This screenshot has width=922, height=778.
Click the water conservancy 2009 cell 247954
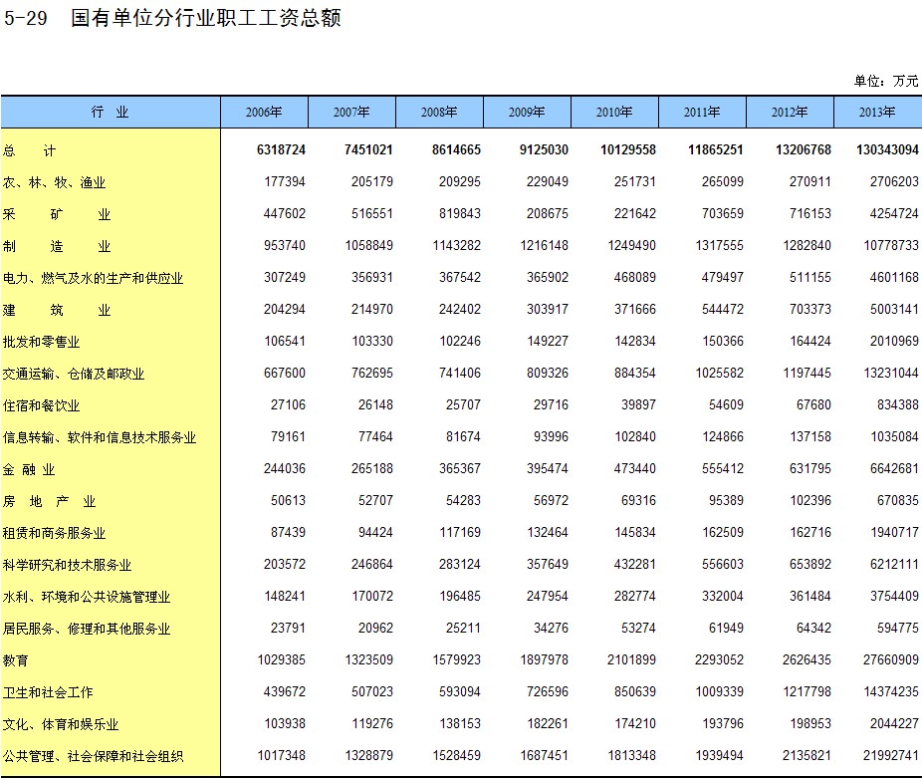coord(548,596)
